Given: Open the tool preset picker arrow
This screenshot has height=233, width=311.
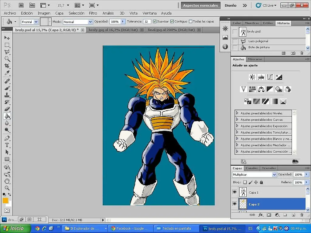Looking at the screenshot, I should pos(15,22).
